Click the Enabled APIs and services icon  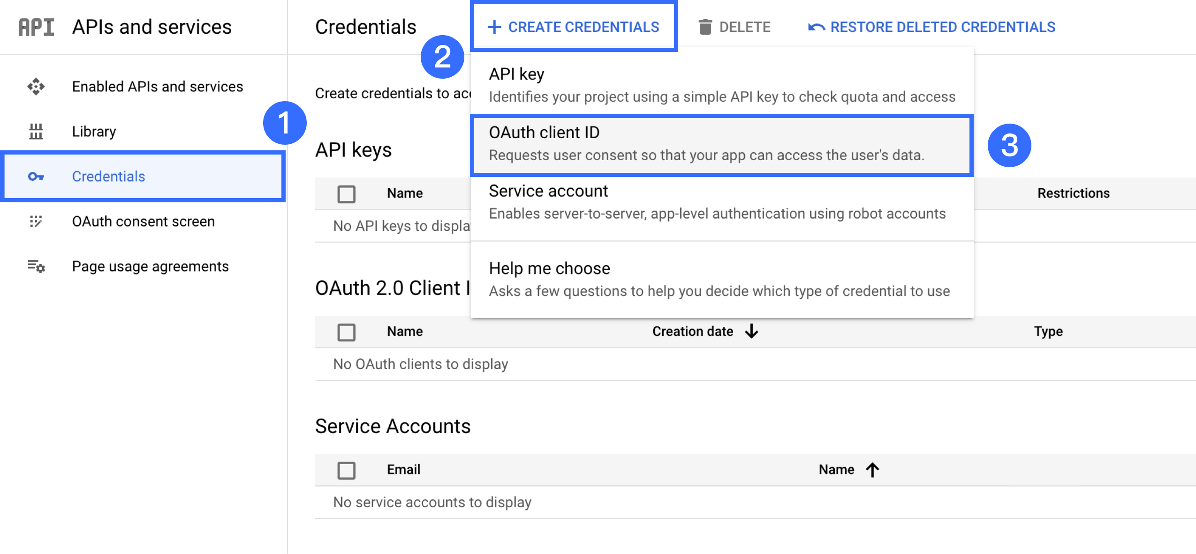pos(36,87)
